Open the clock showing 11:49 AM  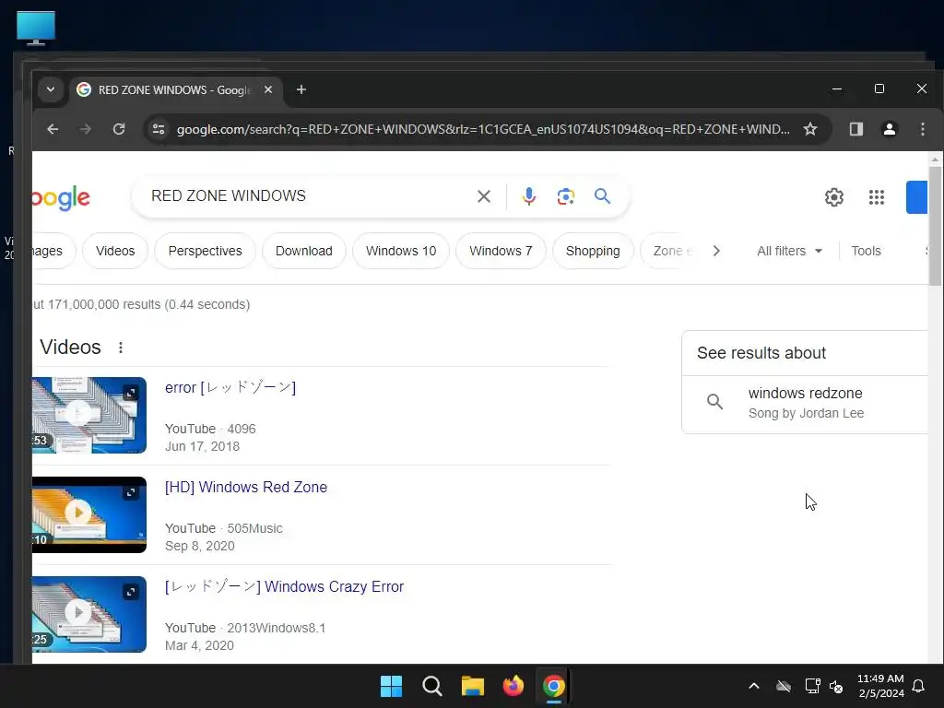pyautogui.click(x=880, y=686)
